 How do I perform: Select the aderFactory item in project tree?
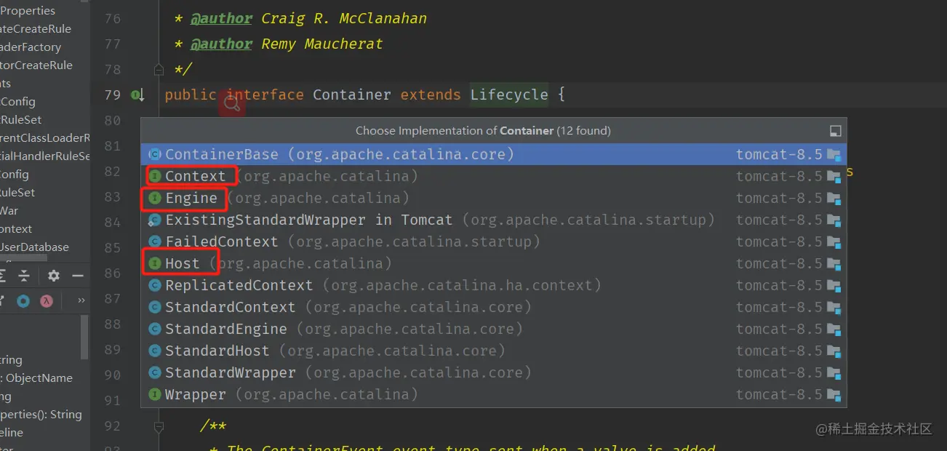tap(31, 47)
